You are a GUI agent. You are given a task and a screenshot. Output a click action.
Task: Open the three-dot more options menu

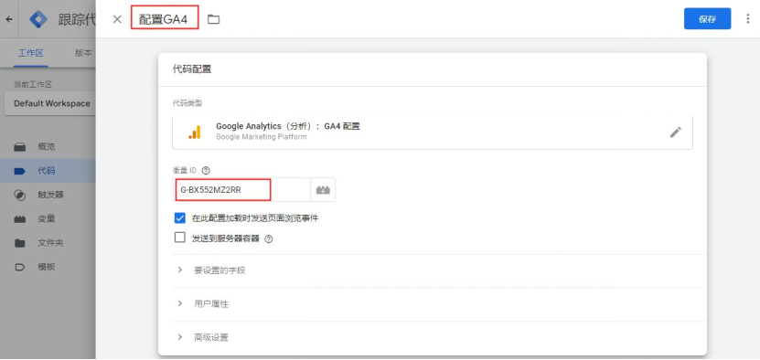(x=747, y=19)
